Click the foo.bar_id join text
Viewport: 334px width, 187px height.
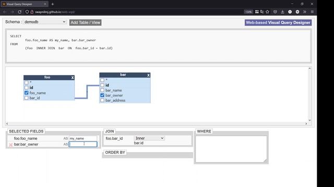(x=114, y=139)
